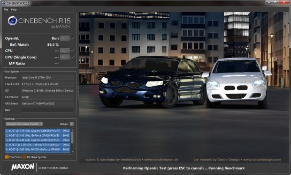The image size is (291, 175).
Task: Open the OpenGL Reference Match dropdown
Action: [24, 124]
